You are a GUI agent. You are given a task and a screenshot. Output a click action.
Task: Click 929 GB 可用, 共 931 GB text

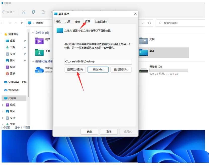coord(164,74)
